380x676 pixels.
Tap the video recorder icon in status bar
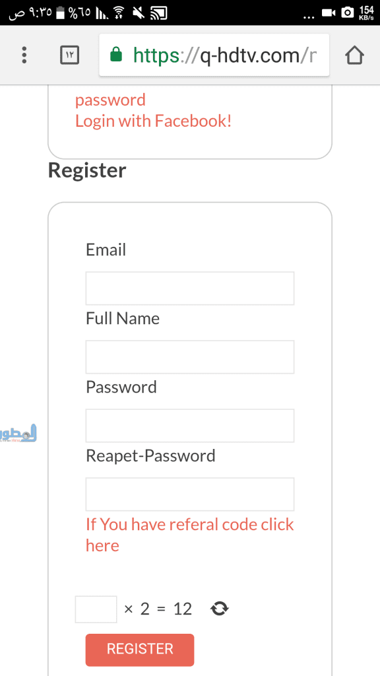pos(329,13)
